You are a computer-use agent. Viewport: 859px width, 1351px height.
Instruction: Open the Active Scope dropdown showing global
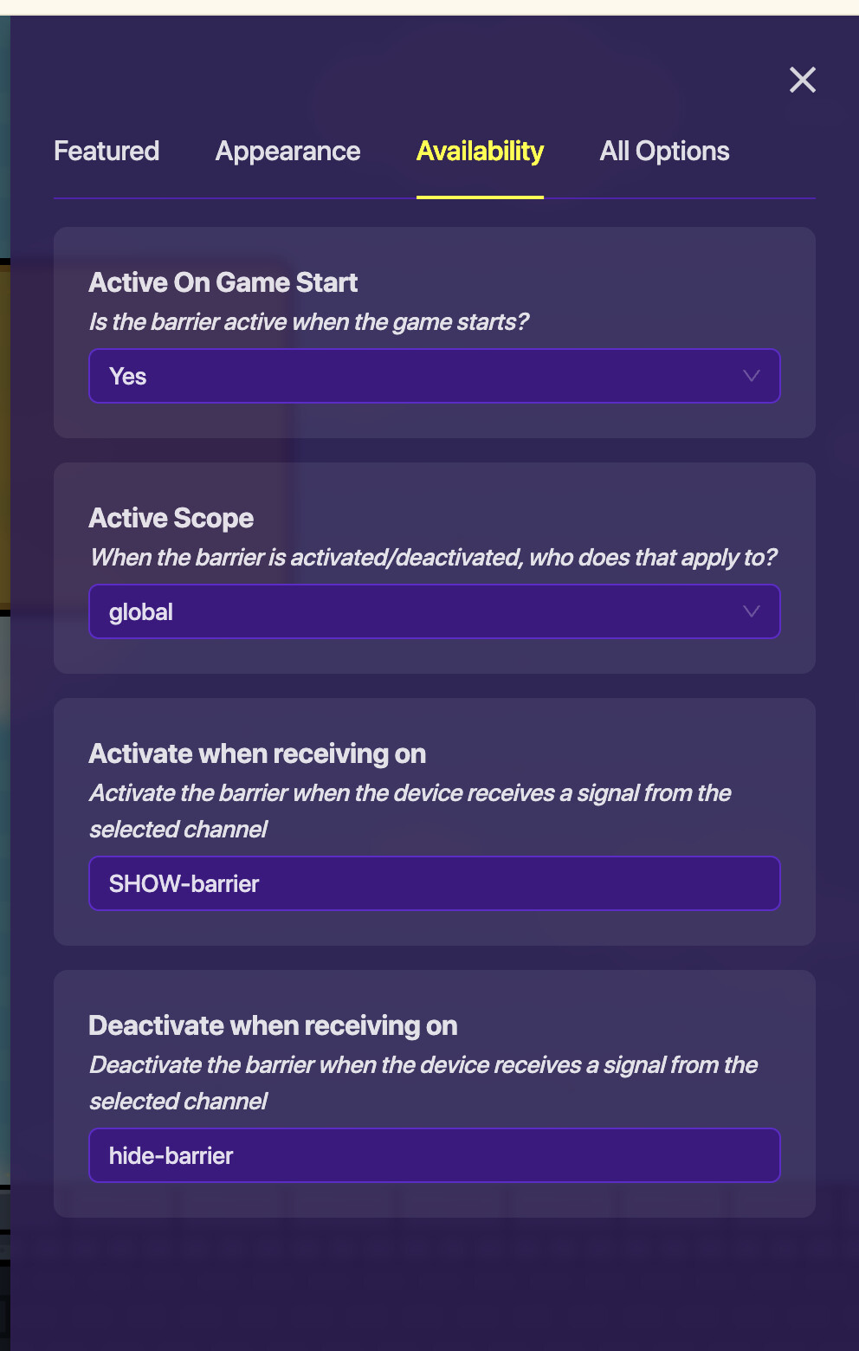click(416, 612)
